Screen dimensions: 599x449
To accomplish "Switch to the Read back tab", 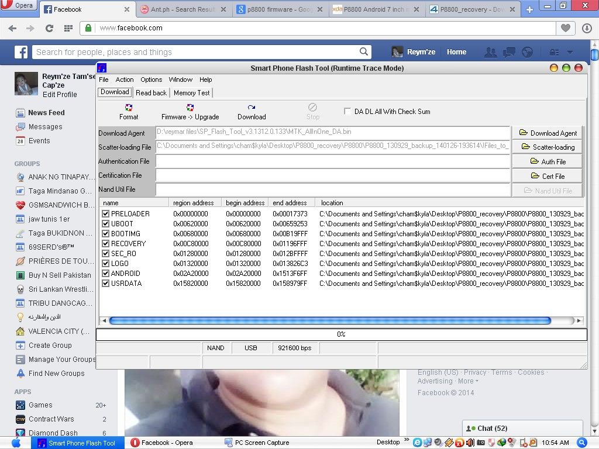I will [151, 93].
